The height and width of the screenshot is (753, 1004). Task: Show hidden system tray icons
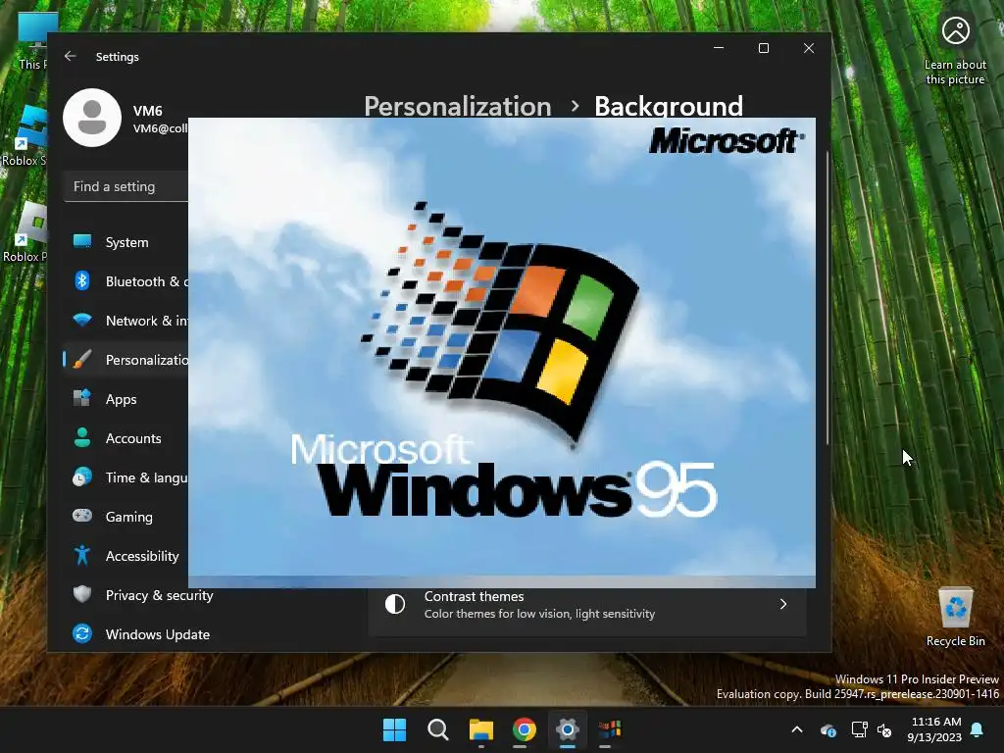pos(796,729)
